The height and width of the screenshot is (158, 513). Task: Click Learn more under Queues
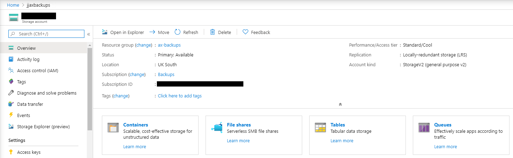[445, 146]
